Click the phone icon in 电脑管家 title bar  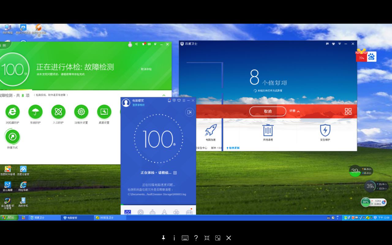coord(169,100)
